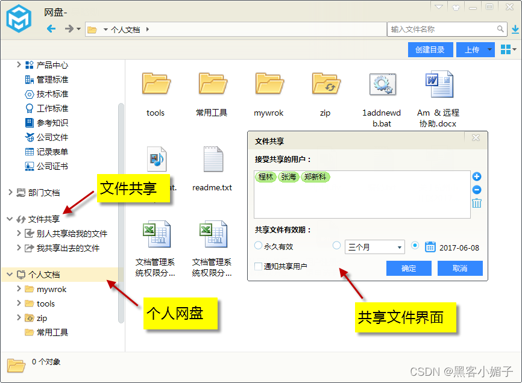The image size is (522, 383).
Task: Add a share user with plus icon
Action: pos(477,176)
